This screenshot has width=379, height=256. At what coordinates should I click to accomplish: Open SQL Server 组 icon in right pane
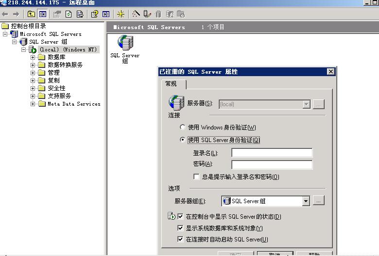coord(125,43)
